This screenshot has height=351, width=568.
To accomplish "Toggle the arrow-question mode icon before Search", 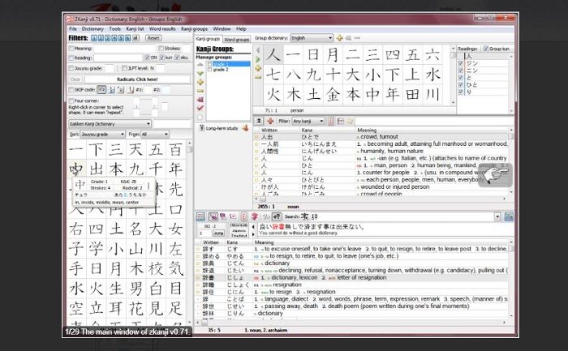I will point(277,216).
